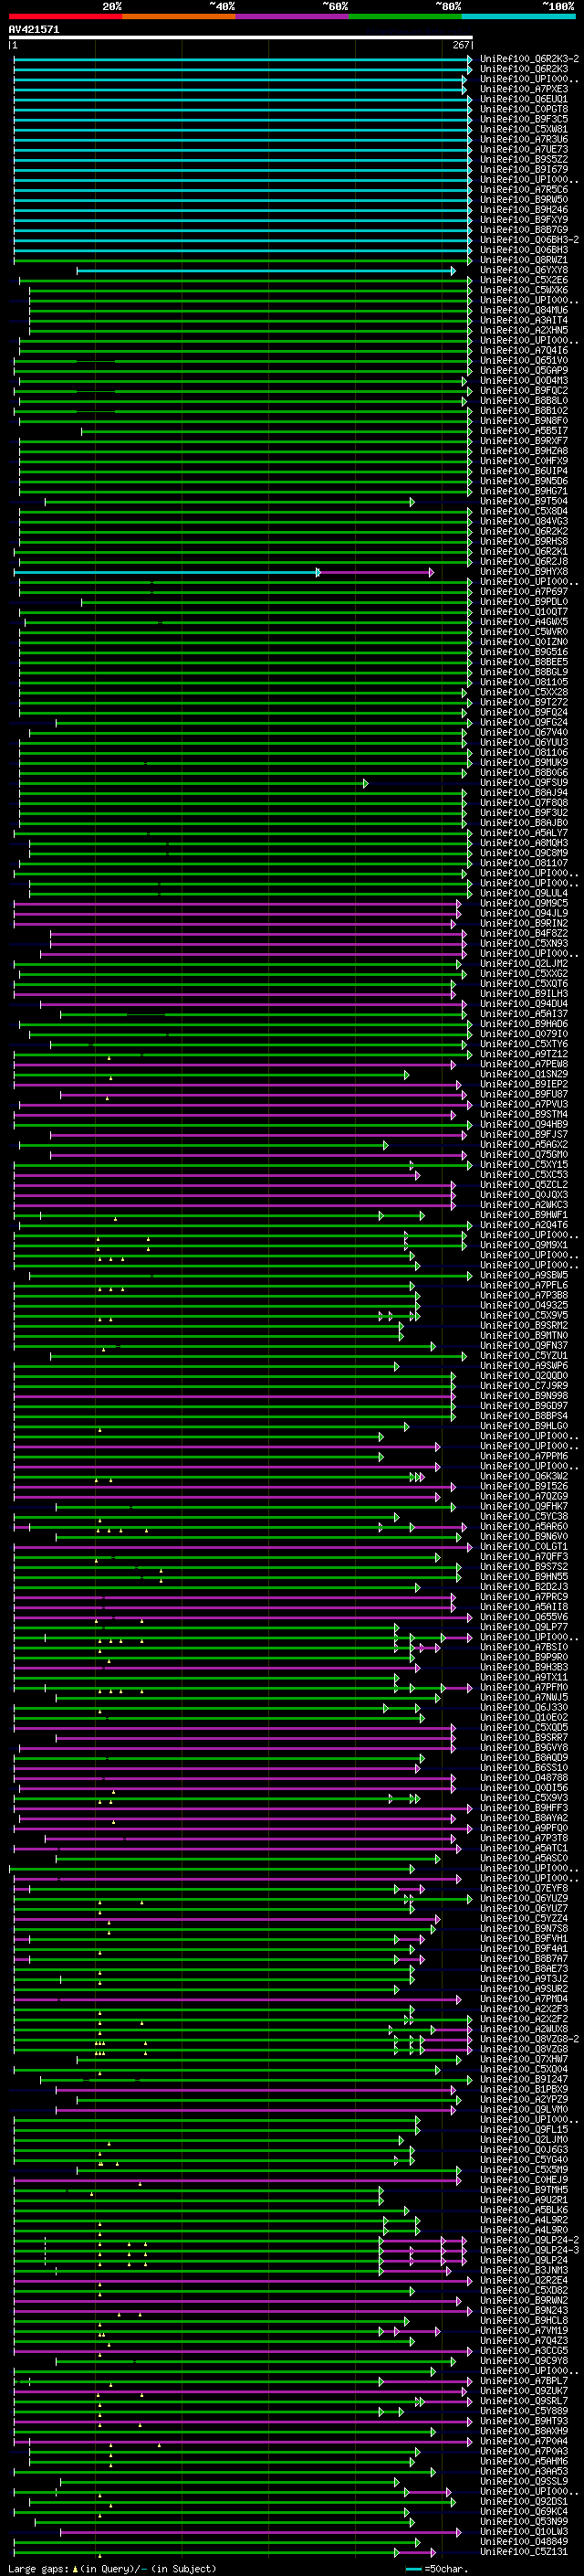
Task: Click the orange ~40% identity legend segment
Action: (179, 16)
